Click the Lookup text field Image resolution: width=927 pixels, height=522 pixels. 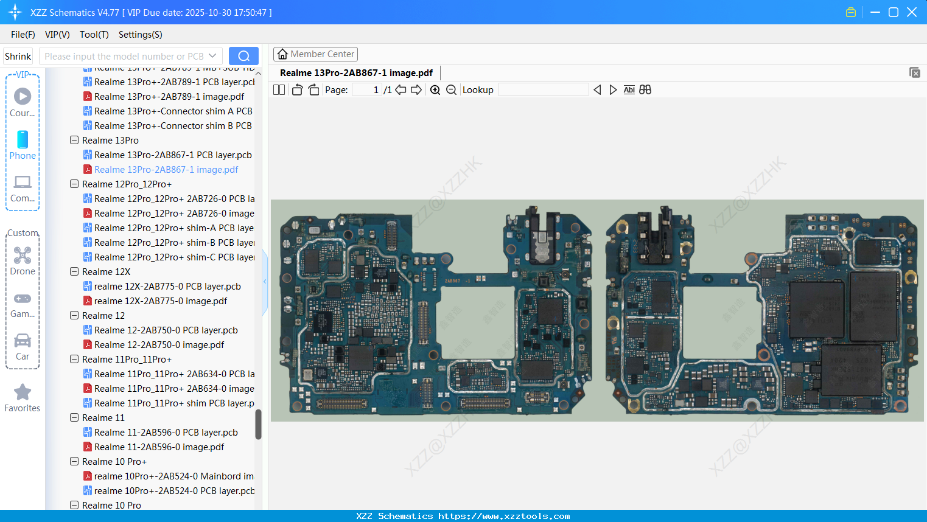[x=544, y=90]
